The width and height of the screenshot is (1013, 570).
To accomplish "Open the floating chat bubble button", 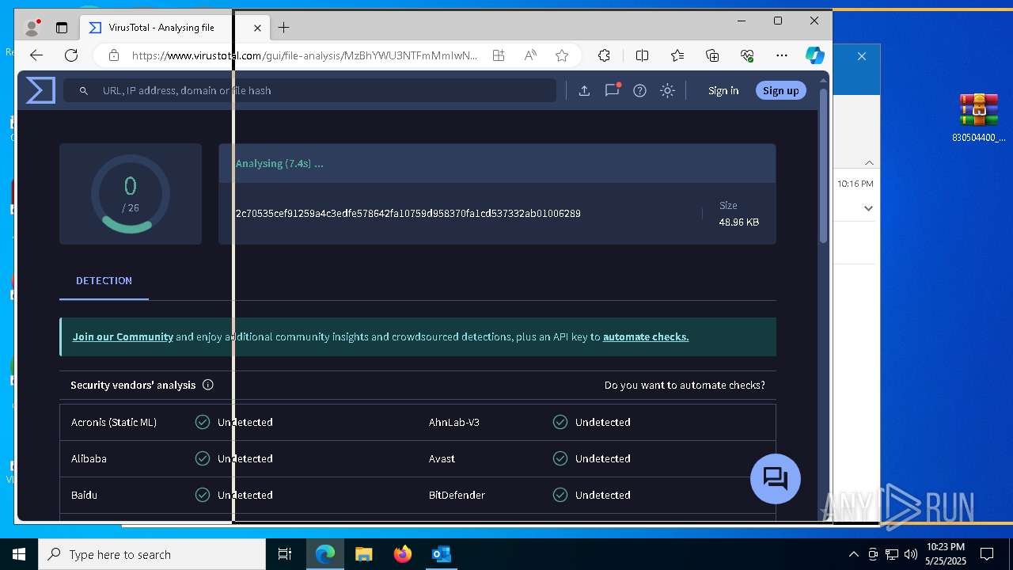I will click(x=775, y=479).
